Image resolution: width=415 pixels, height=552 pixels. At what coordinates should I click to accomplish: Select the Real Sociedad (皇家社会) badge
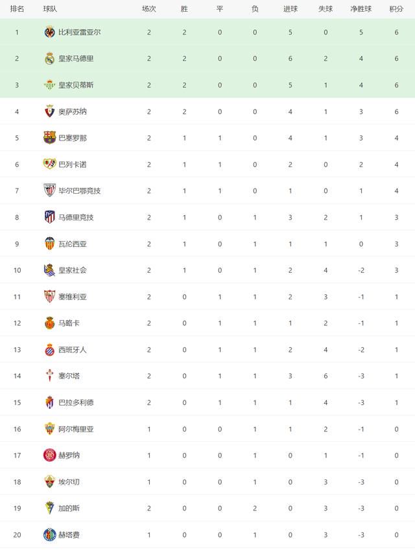tap(50, 270)
